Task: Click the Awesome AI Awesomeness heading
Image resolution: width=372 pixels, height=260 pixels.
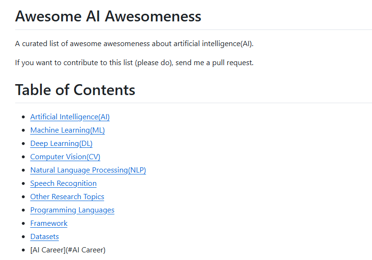Action: [x=108, y=16]
